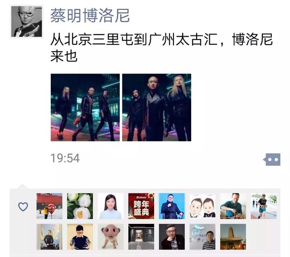Open liker avatar with red snowy scene
290x257 pixels.
(49, 206)
